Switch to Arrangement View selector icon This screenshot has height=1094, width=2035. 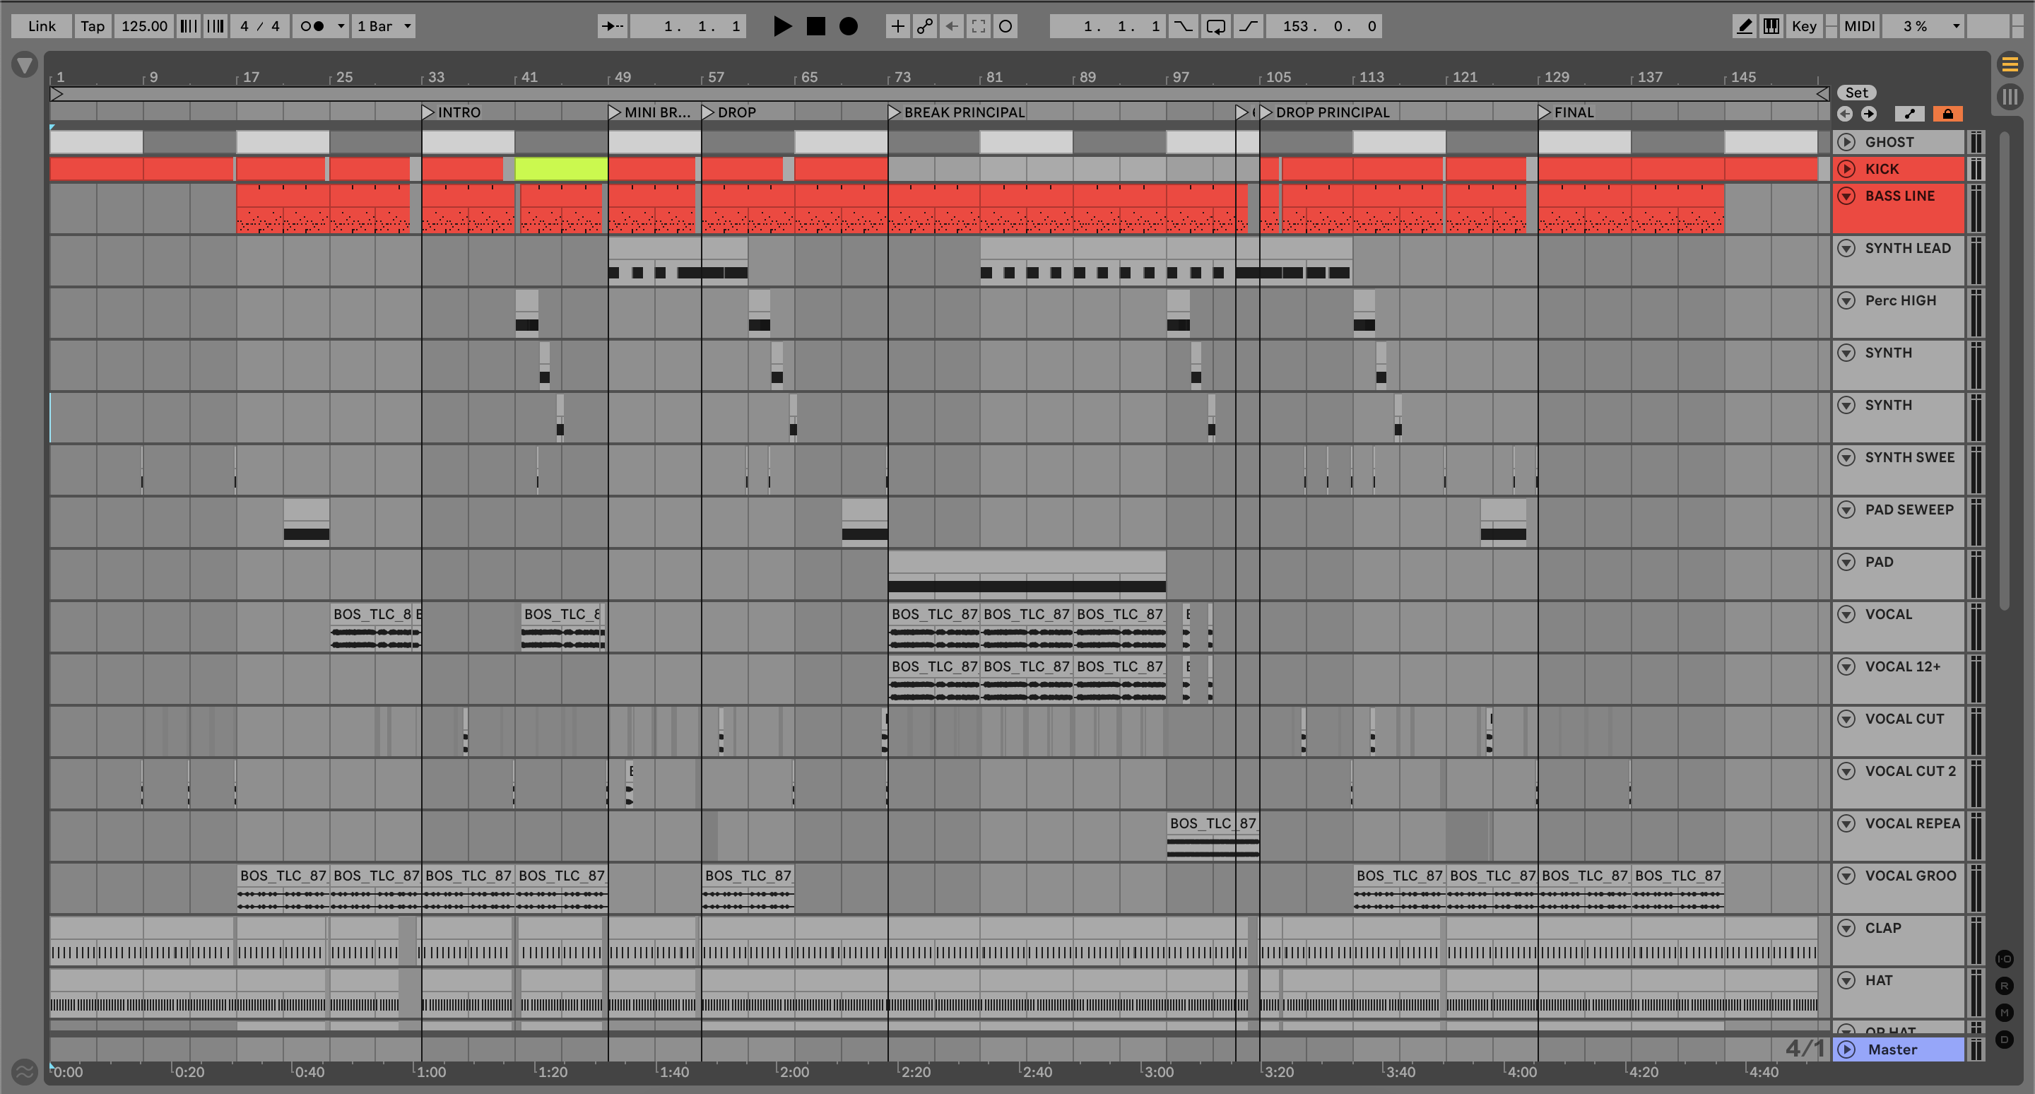(2010, 64)
